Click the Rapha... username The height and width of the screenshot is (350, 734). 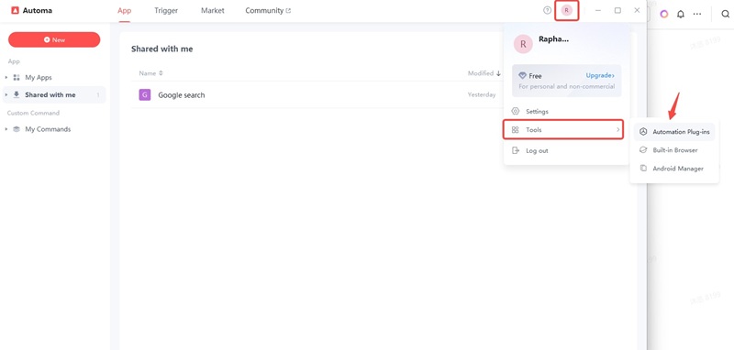click(x=554, y=39)
